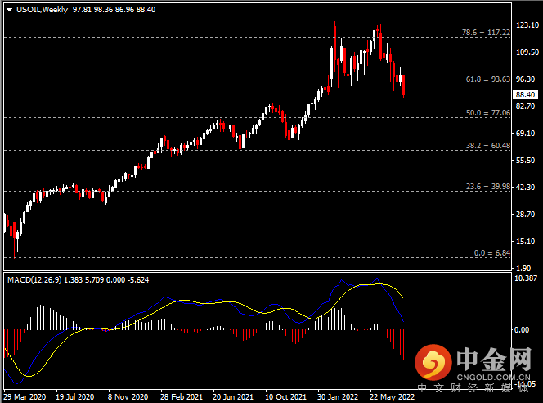The height and width of the screenshot is (403, 543).
Task: Click the orange coin logo icon in watermark
Action: [x=433, y=360]
